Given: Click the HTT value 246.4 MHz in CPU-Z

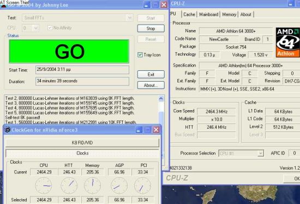Looking at the screenshot, I should point(217,127).
